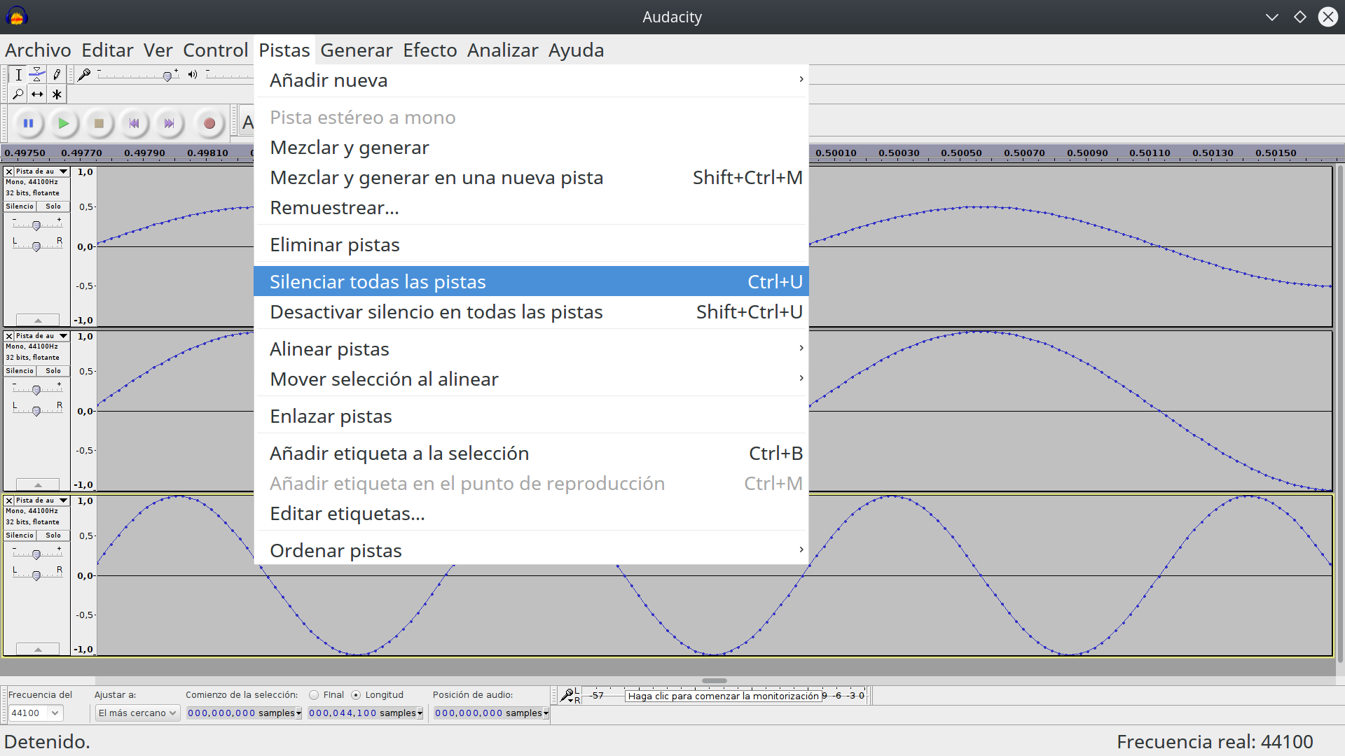Open the project frequency 44100 dropdown
Viewport: 1345px width, 756px height.
pyautogui.click(x=55, y=713)
